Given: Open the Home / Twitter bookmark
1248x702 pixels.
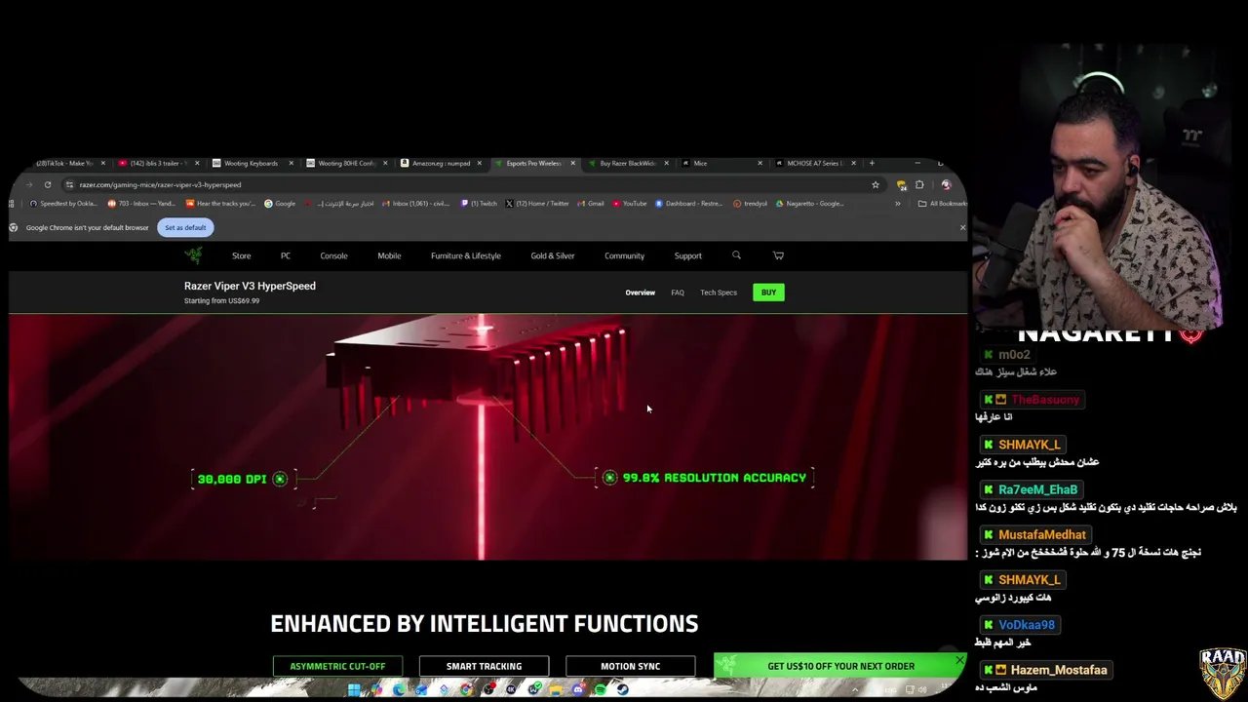Looking at the screenshot, I should coord(537,204).
